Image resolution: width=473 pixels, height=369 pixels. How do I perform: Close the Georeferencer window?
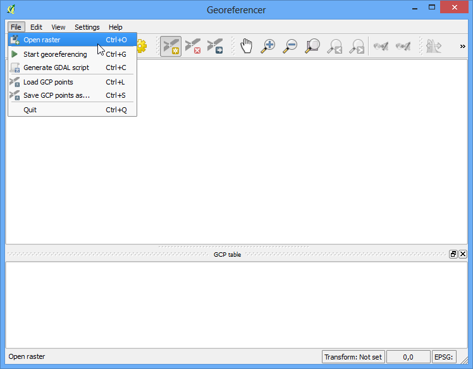tap(454, 7)
